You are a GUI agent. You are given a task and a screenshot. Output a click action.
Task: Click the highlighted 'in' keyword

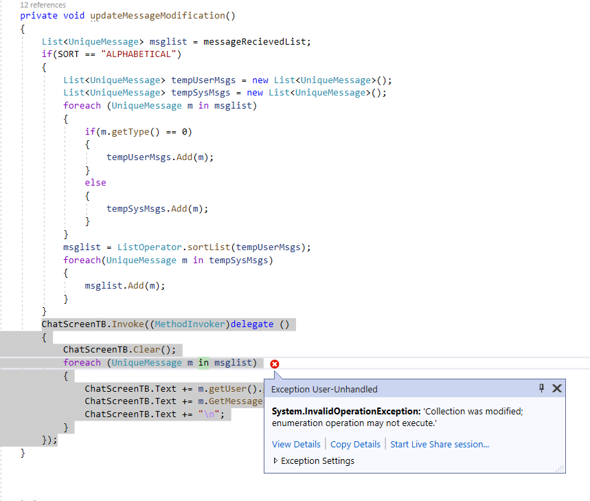[203, 362]
